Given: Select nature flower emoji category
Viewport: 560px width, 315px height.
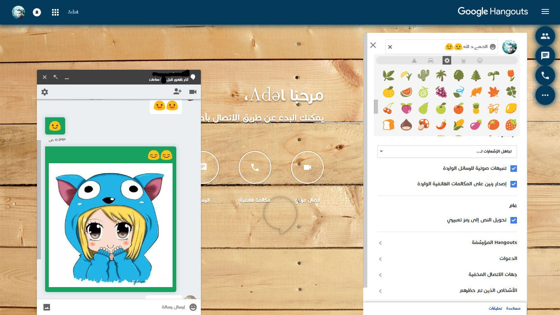Looking at the screenshot, I should 447,61.
